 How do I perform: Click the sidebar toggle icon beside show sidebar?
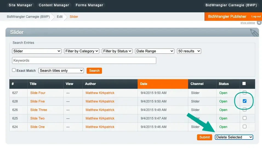[259, 23]
